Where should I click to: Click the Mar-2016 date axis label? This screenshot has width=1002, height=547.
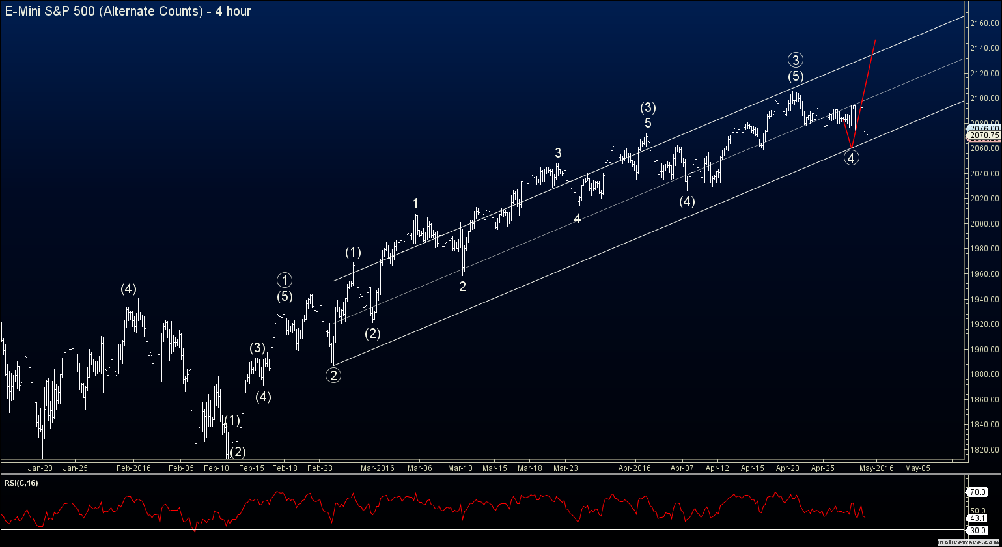coord(378,468)
